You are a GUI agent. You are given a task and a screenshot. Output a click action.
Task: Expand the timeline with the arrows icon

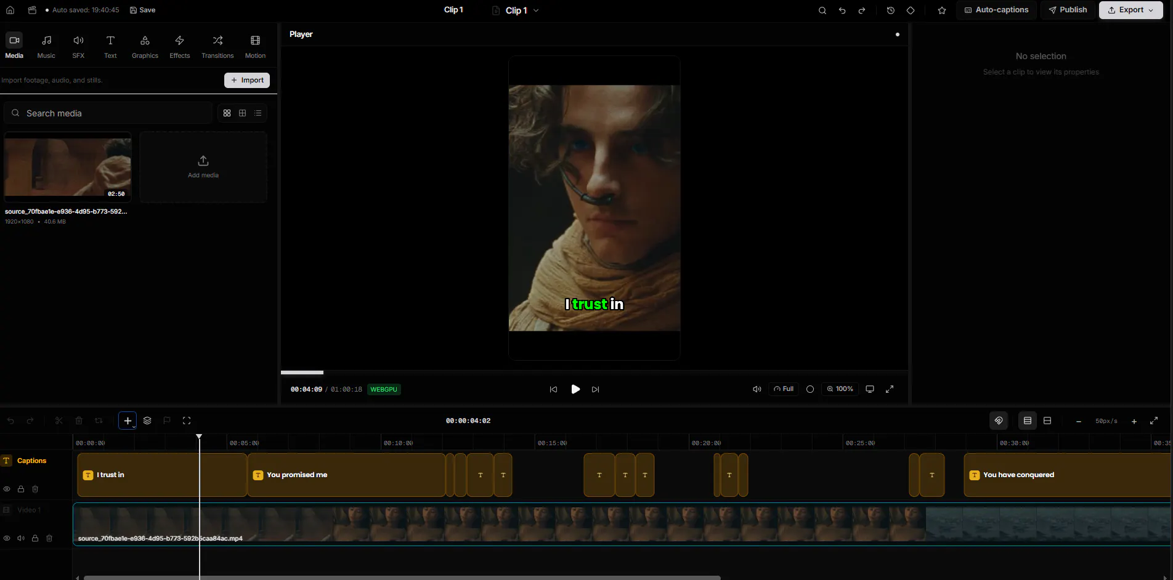1154,421
